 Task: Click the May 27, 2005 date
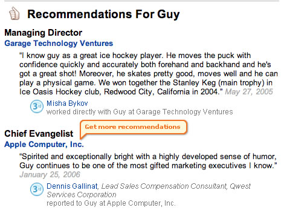click(249, 92)
